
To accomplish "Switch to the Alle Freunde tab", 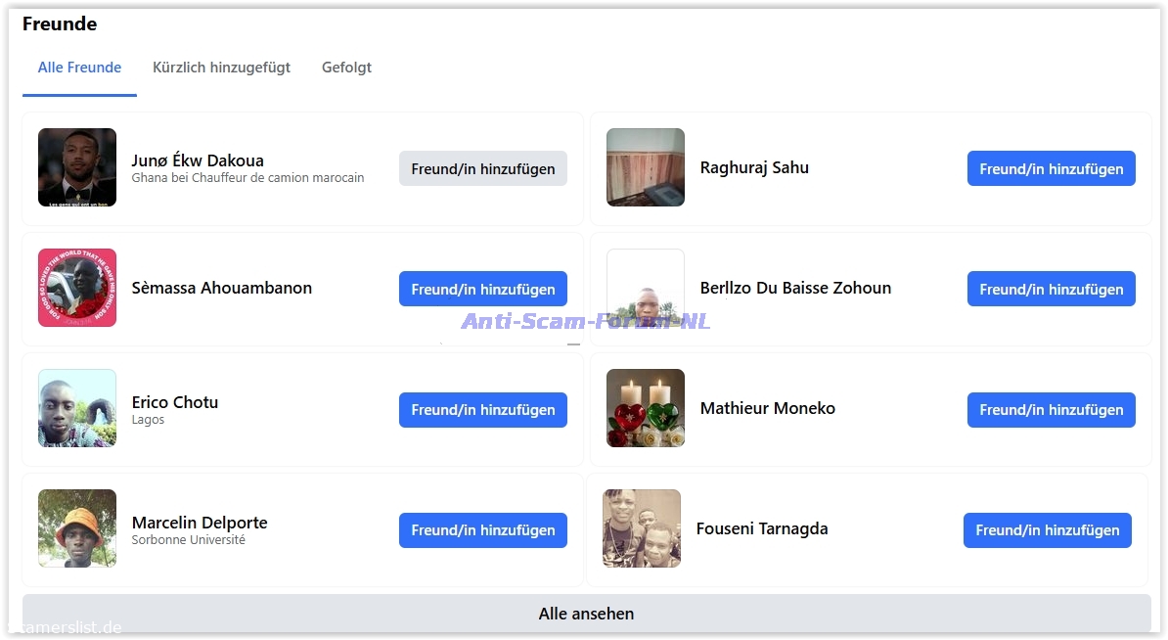I will pyautogui.click(x=79, y=68).
